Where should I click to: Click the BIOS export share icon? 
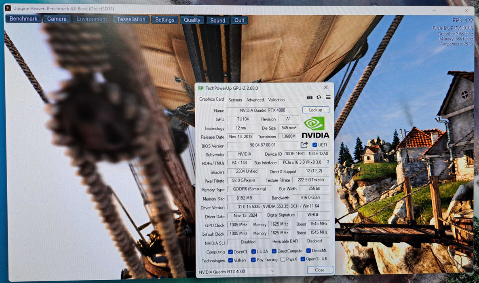[x=304, y=145]
